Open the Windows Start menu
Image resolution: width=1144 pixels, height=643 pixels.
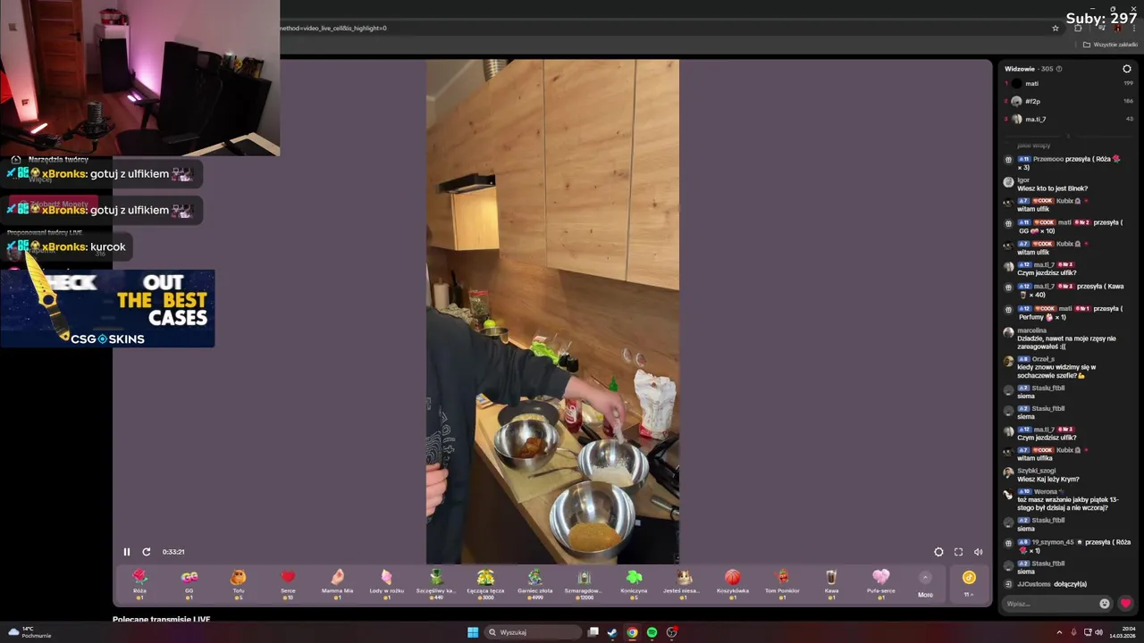473,632
